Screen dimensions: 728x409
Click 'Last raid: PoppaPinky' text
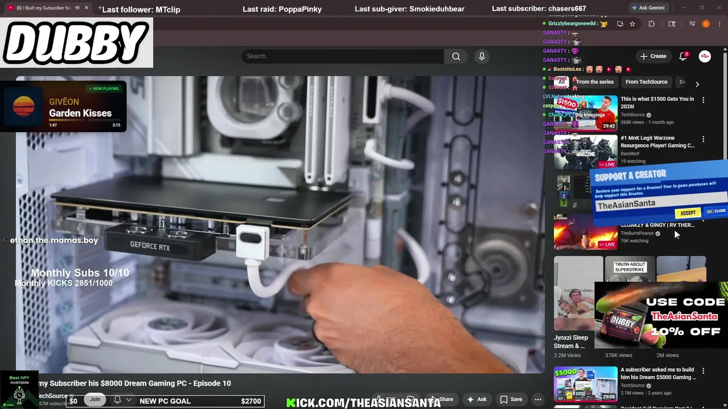[x=282, y=9]
